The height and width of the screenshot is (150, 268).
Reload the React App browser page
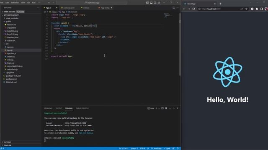(x=193, y=9)
